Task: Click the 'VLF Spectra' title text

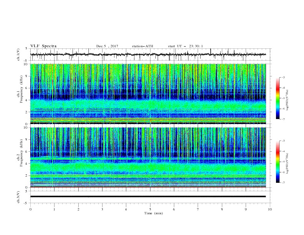Action: 43,46
